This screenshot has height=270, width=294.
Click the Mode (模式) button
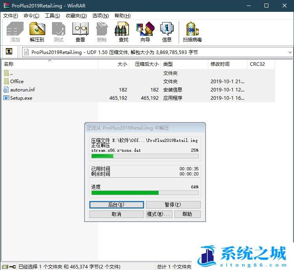click(x=159, y=214)
